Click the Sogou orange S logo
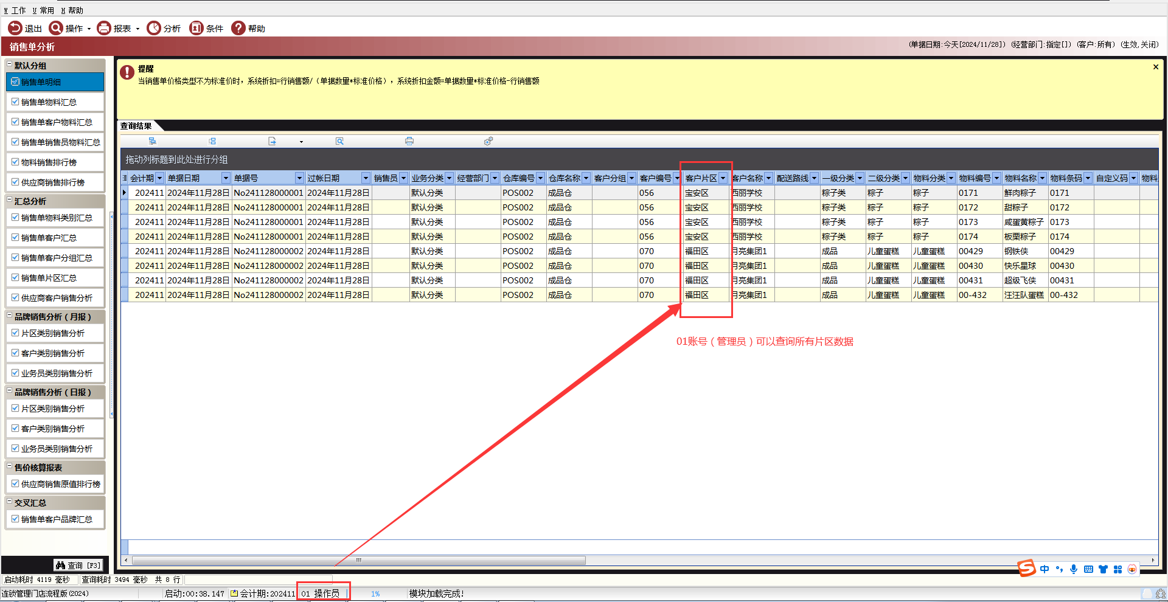Screen dimensions: 1168x602 pos(1027,568)
